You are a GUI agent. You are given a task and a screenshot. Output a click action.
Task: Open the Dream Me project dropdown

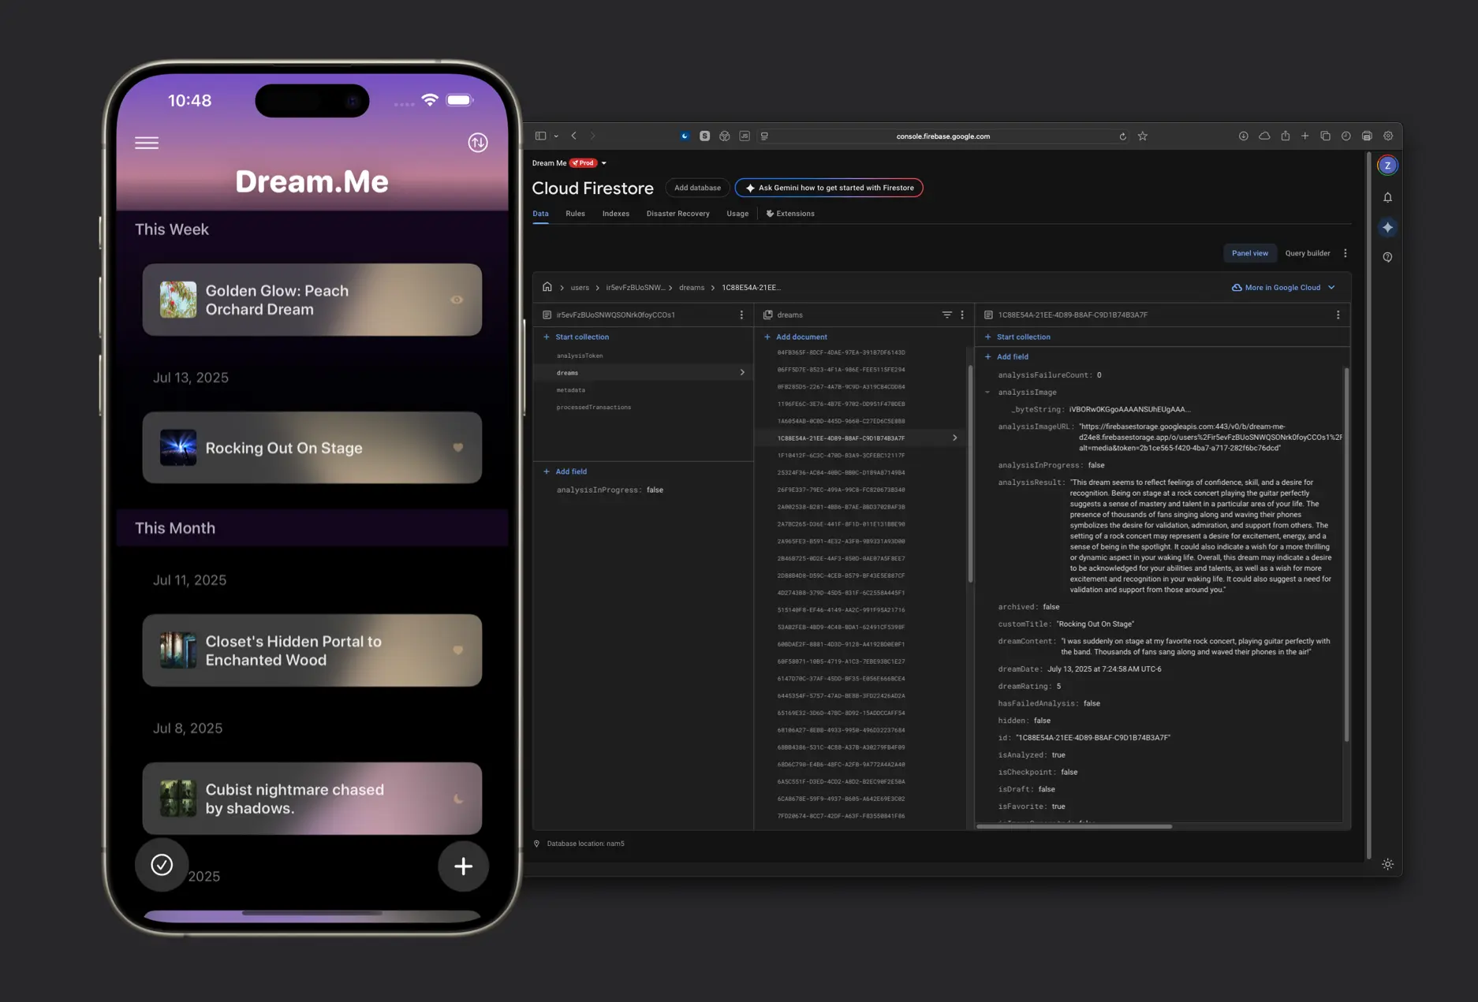(604, 163)
